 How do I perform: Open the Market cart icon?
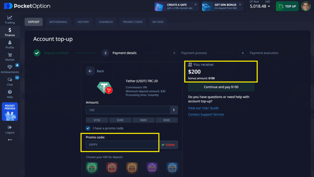pos(10,55)
